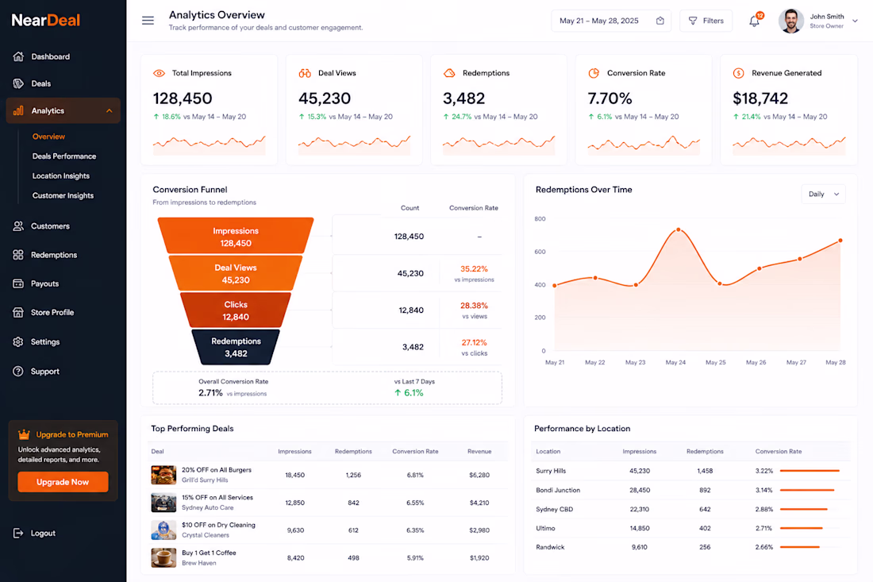Open the notifications bell
This screenshot has width=873, height=582.
[x=755, y=21]
